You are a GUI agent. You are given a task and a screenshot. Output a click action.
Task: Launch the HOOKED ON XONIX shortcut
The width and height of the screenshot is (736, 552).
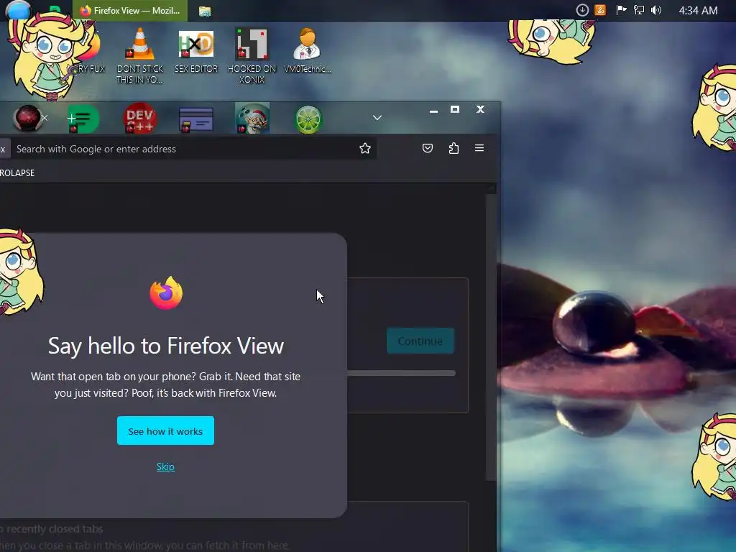(252, 55)
